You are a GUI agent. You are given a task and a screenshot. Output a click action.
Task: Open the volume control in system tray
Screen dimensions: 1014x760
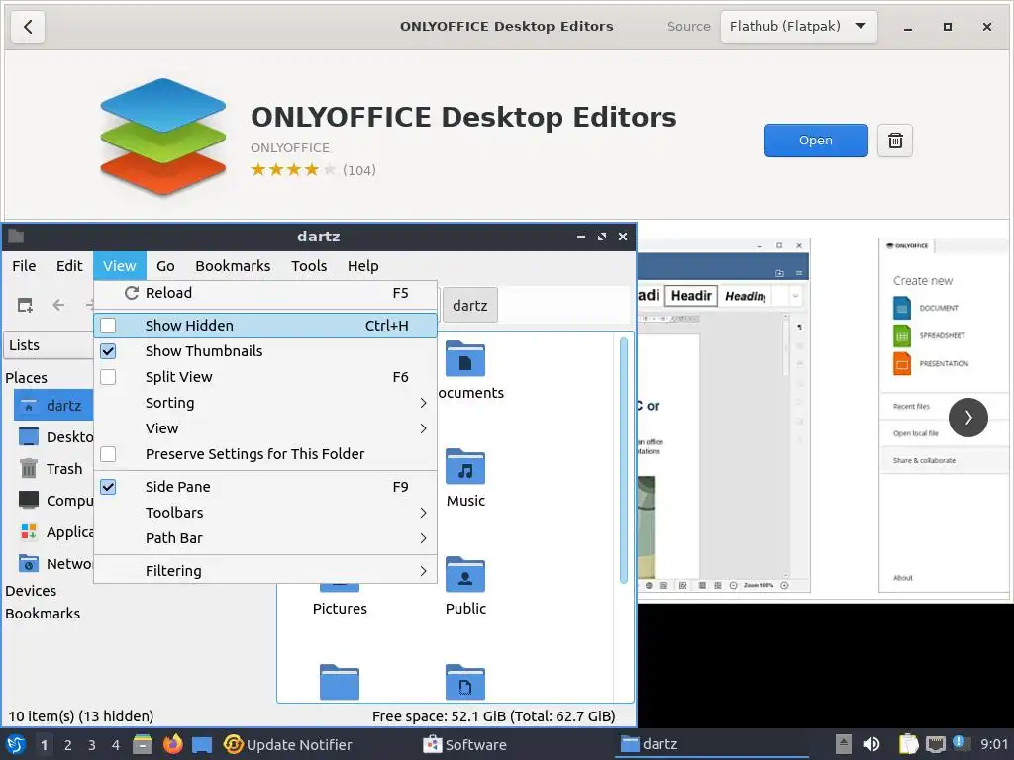[x=871, y=744]
